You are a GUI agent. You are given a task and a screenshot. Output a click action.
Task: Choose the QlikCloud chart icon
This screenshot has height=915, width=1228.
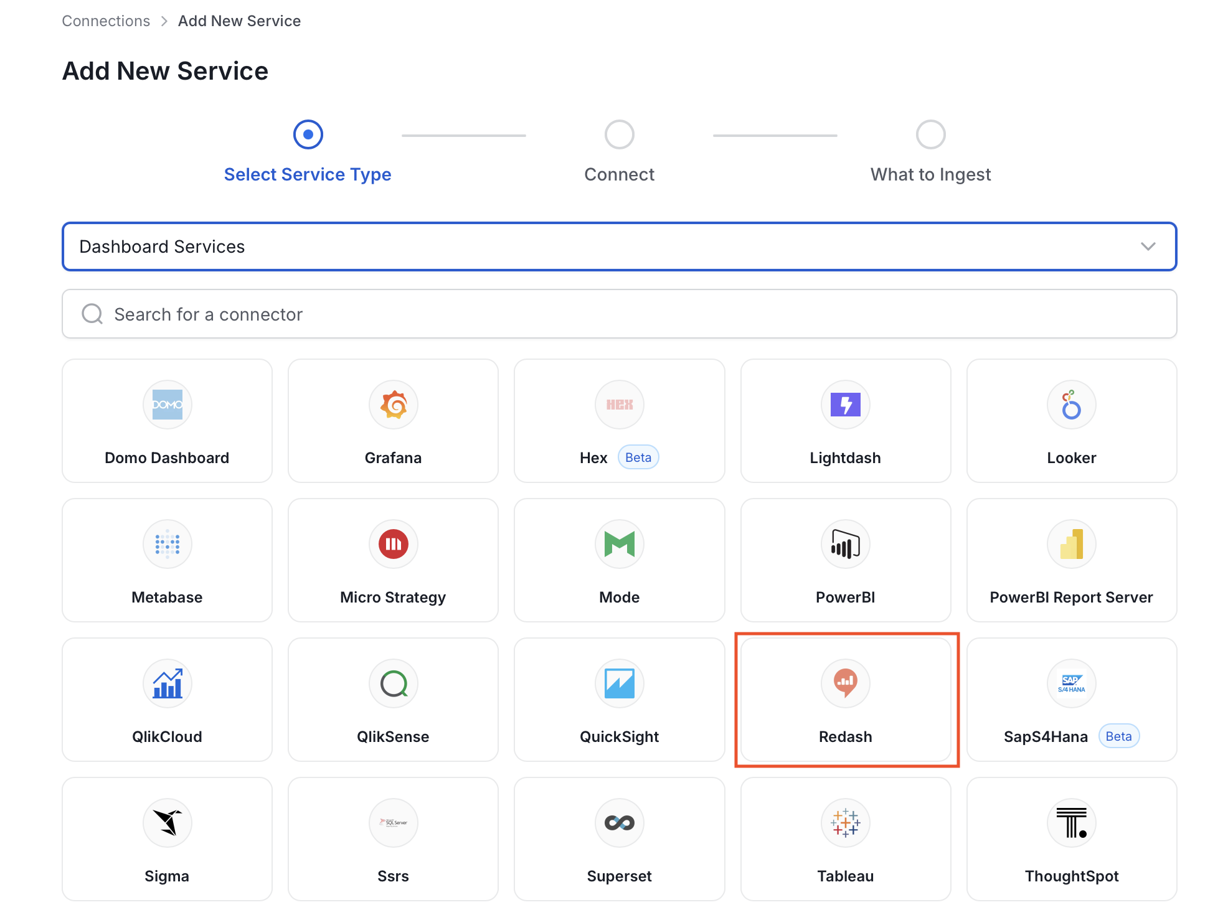(x=167, y=683)
